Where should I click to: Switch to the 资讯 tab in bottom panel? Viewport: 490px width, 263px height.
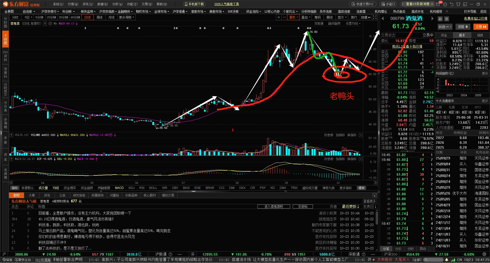click(x=47, y=195)
